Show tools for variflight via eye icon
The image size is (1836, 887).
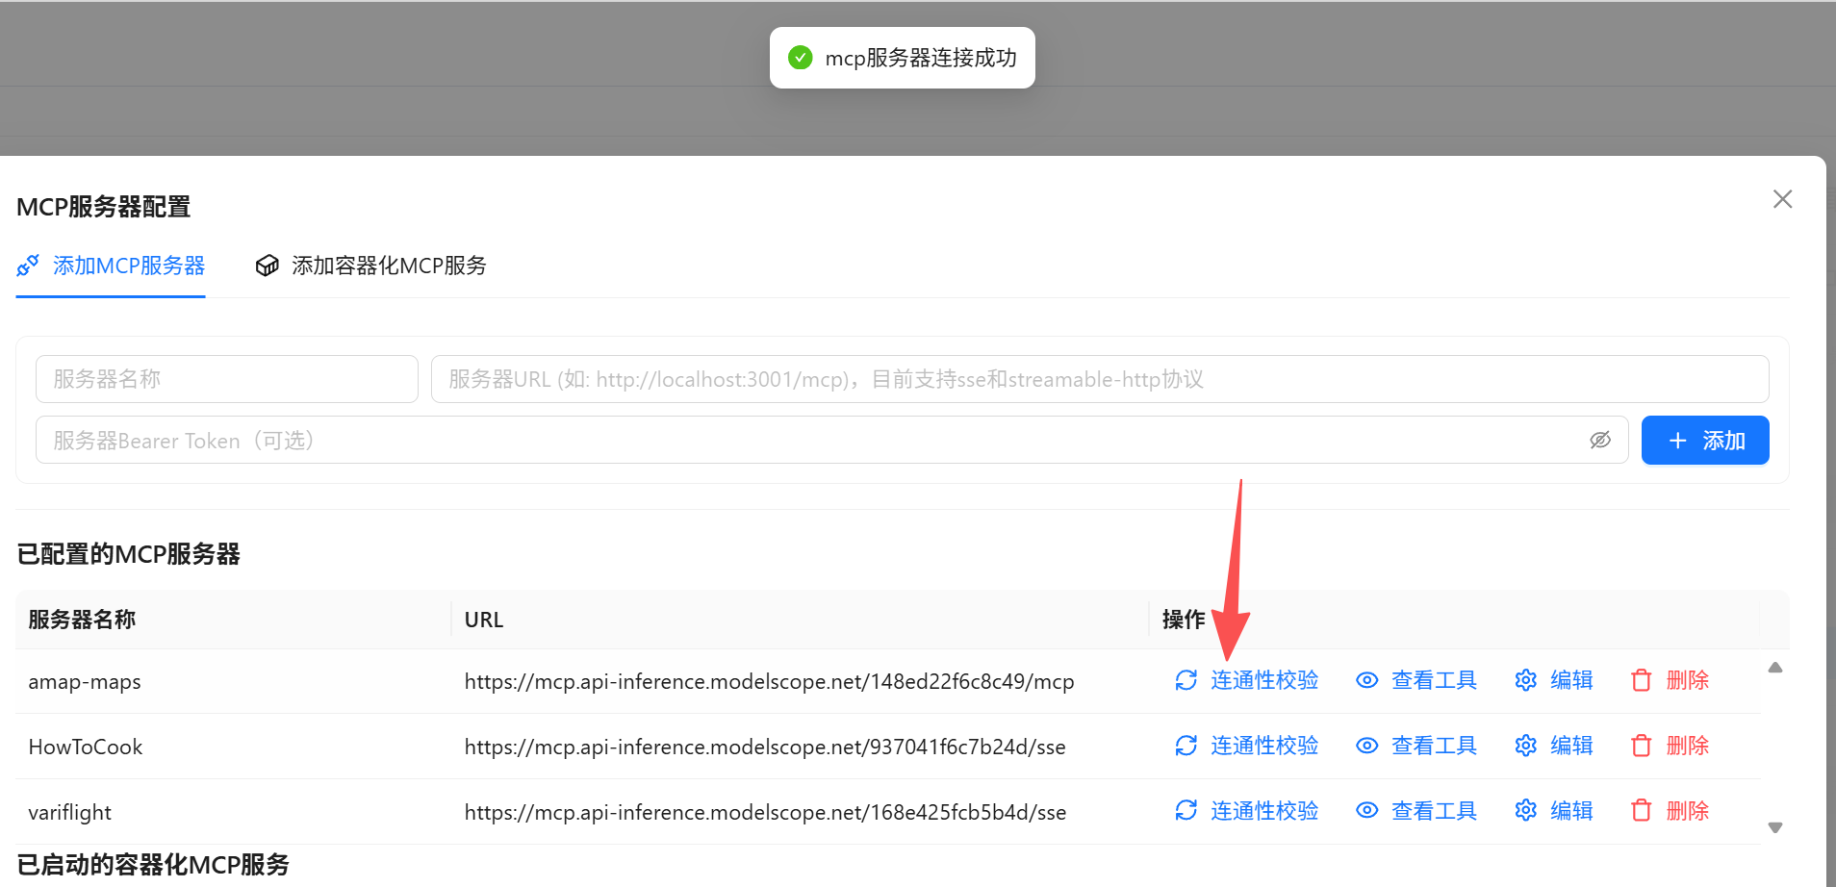(1366, 811)
